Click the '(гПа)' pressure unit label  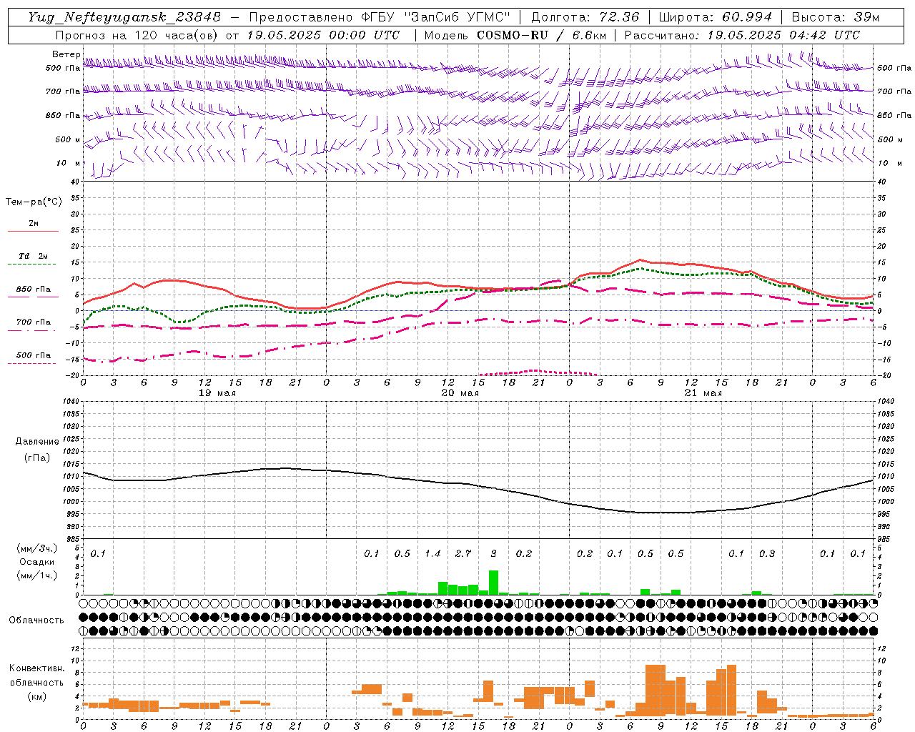pos(37,457)
